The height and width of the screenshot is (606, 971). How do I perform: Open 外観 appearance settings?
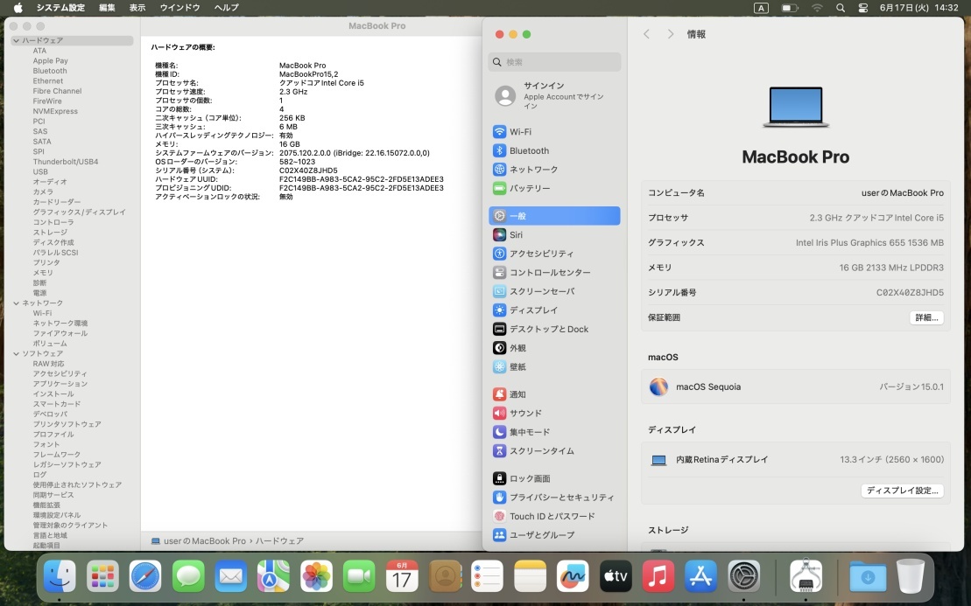click(x=554, y=348)
